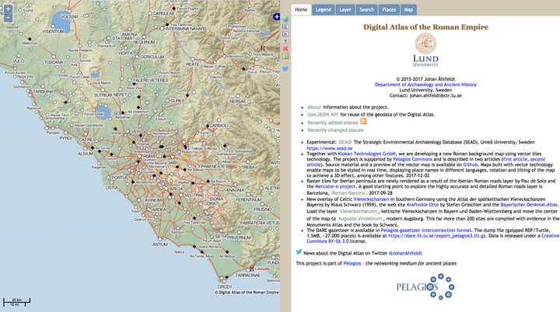Click the Lund University logo
560x312 pixels.
pos(425,50)
